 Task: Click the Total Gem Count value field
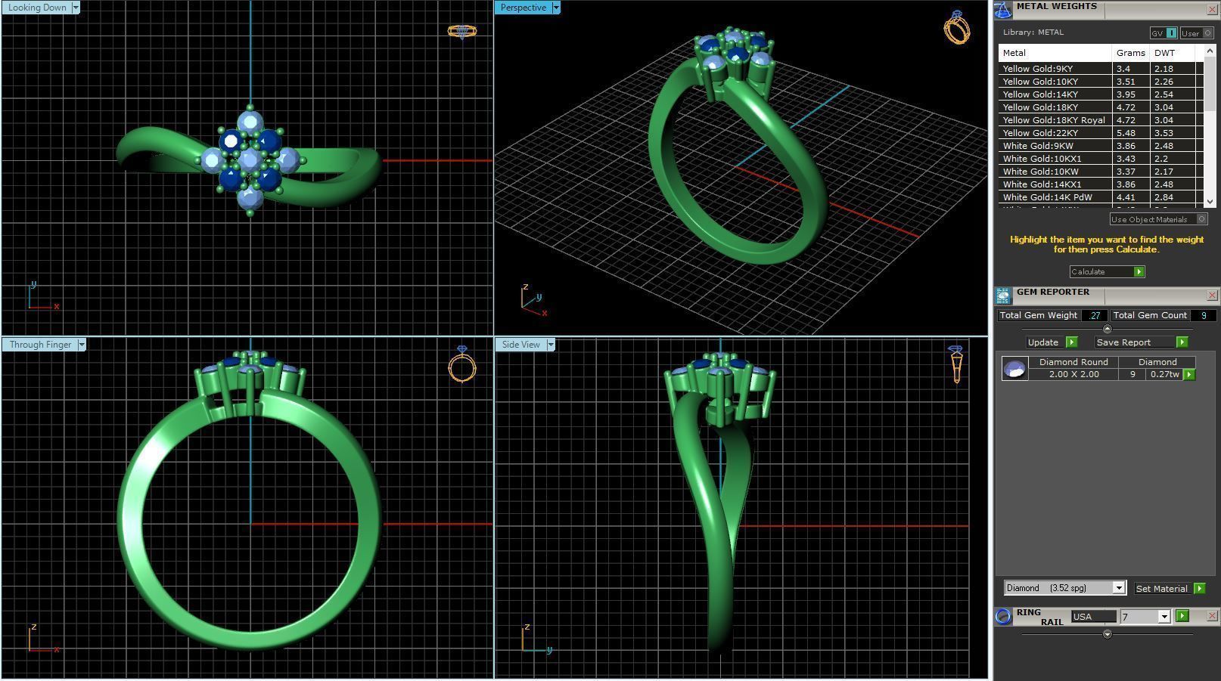1203,315
